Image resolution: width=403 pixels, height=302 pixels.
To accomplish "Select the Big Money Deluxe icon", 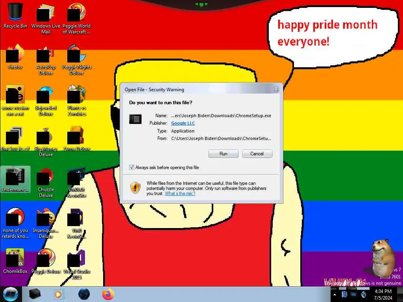I will [46, 141].
